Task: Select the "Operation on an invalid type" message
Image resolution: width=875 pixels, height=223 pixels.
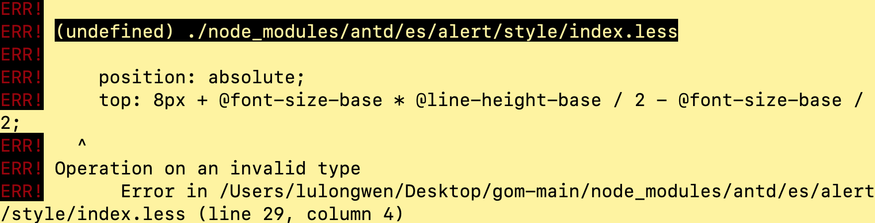Action: click(208, 168)
